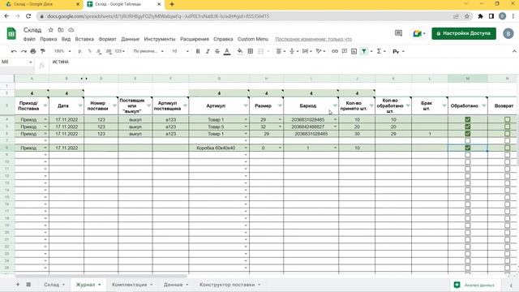Click the Insert comment icon

[345, 51]
